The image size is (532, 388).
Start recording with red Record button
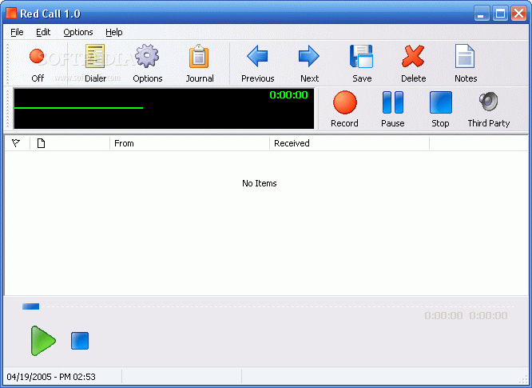(344, 109)
